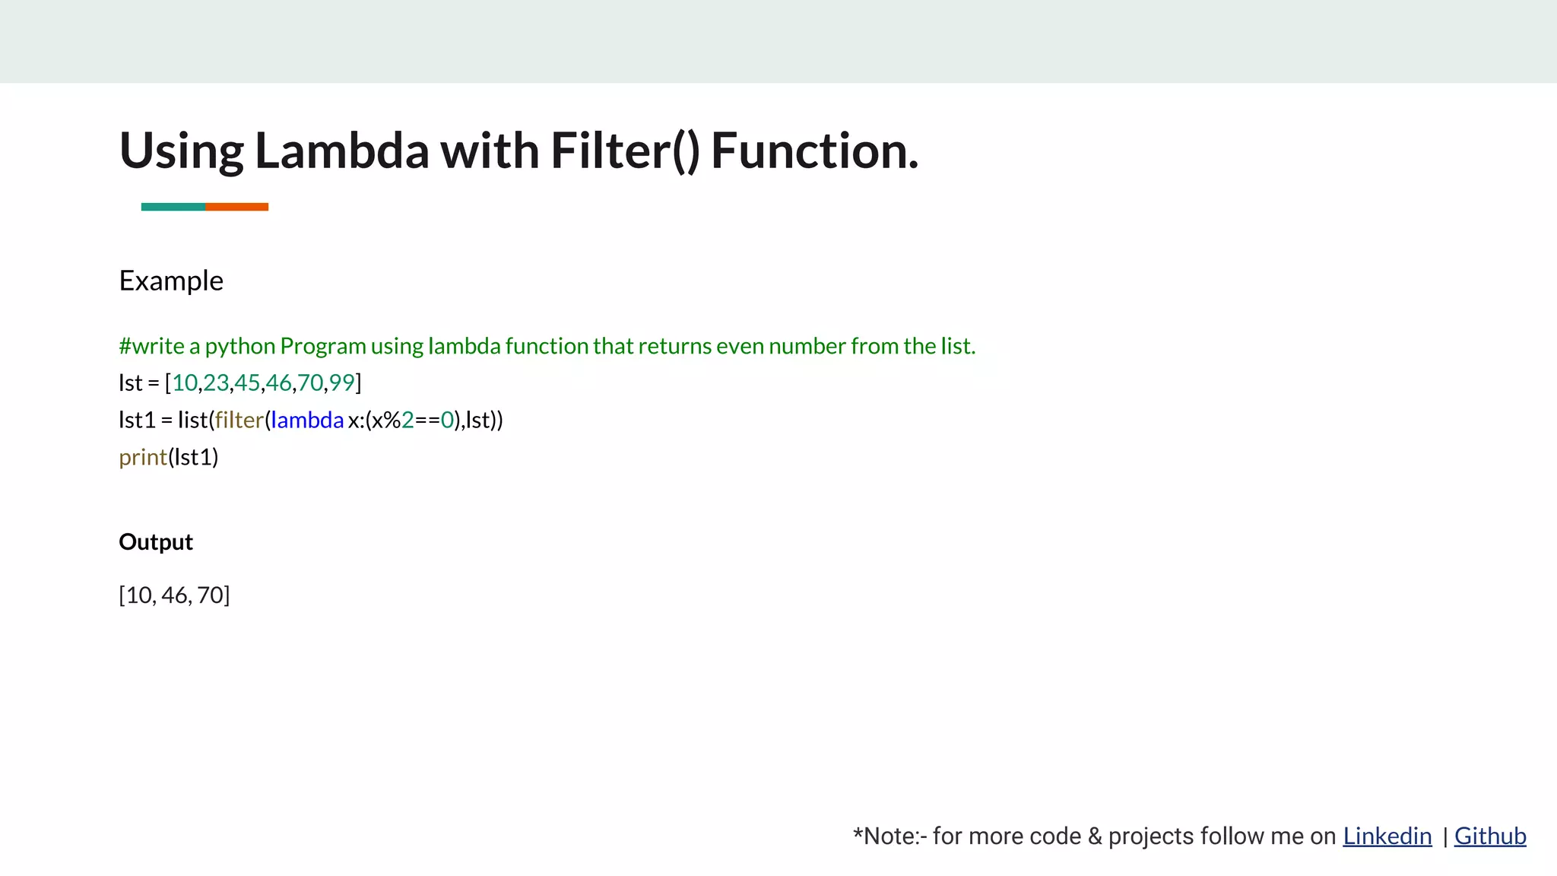Image resolution: width=1557 pixels, height=876 pixels.
Task: Click the bold "Output" heading
Action: tap(156, 542)
